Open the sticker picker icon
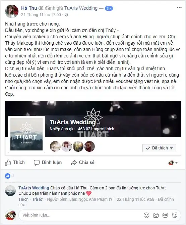 coord(175,215)
